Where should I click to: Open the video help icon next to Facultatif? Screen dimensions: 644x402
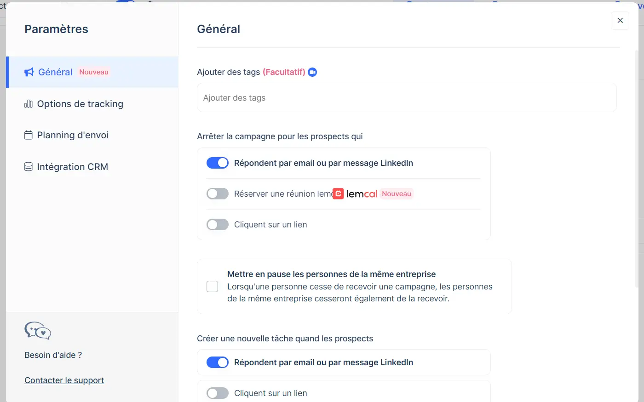click(312, 72)
